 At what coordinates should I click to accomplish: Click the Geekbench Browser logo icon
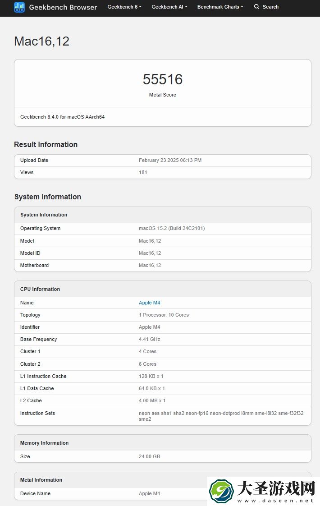click(19, 7)
